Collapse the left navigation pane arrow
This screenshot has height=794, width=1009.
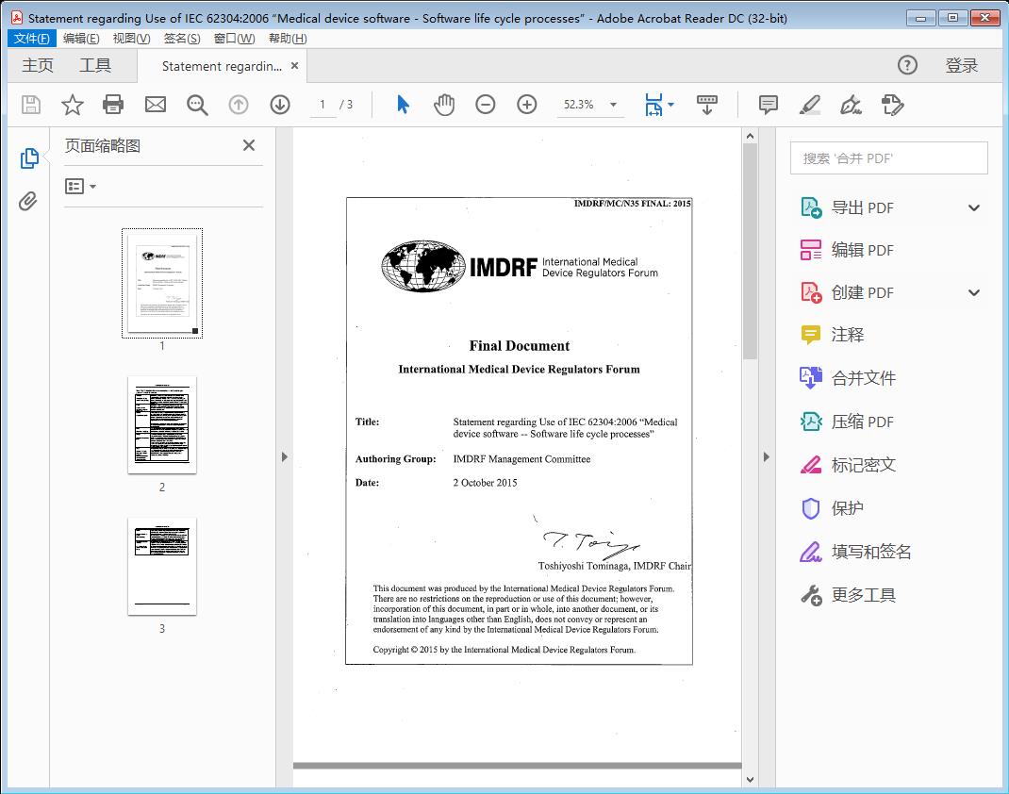(x=285, y=456)
